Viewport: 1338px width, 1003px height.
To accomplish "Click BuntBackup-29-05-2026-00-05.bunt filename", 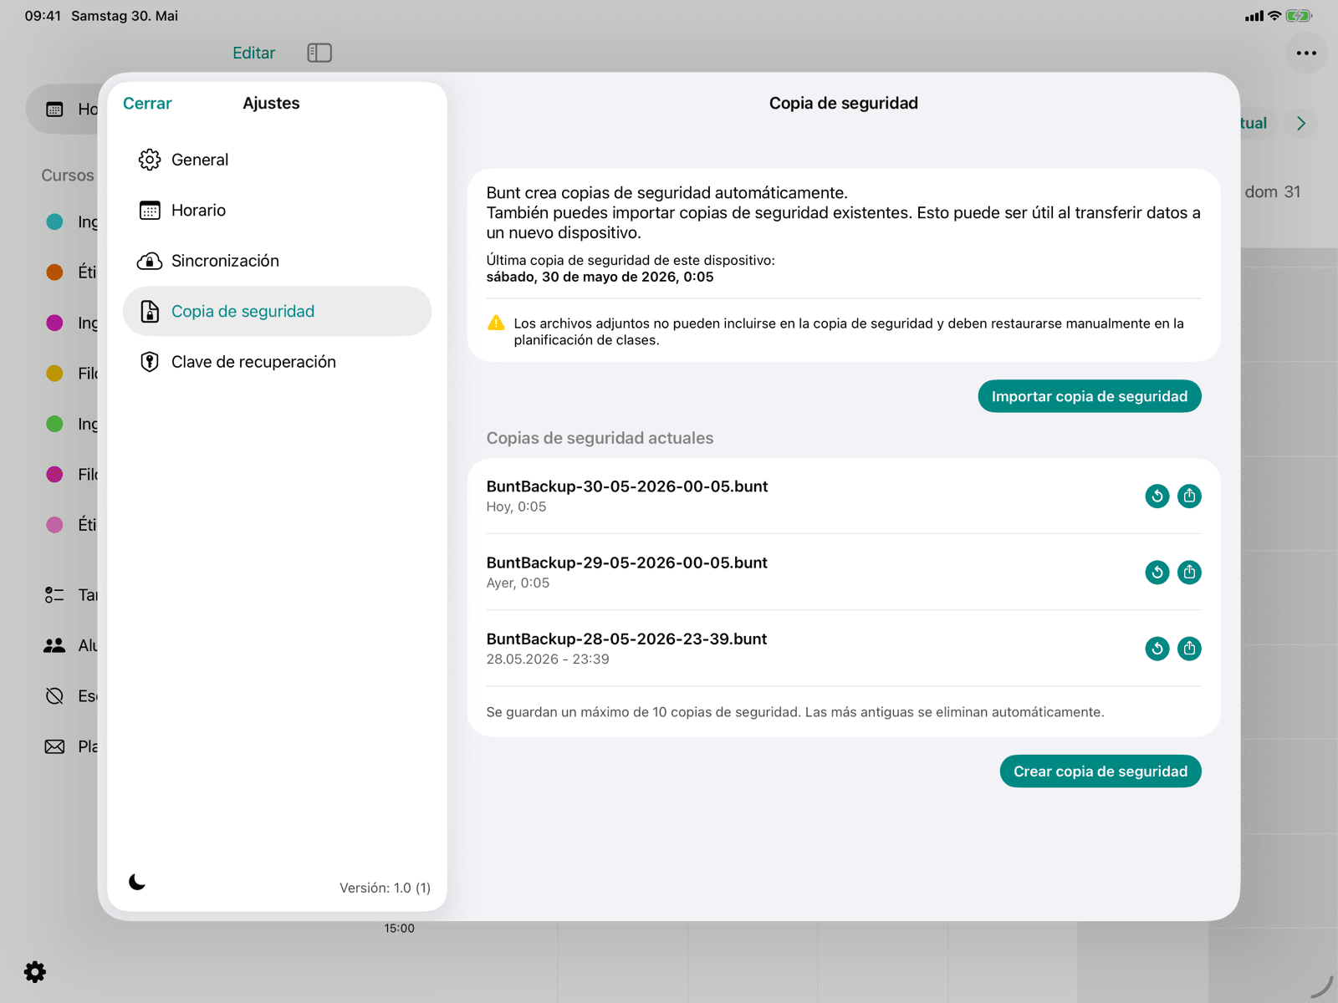I will pyautogui.click(x=627, y=563).
